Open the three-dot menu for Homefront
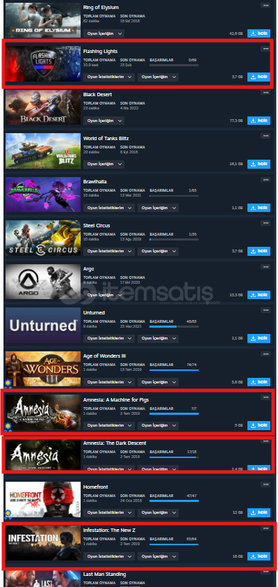 [265, 485]
